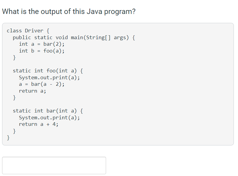Click the question heading text

69,12
